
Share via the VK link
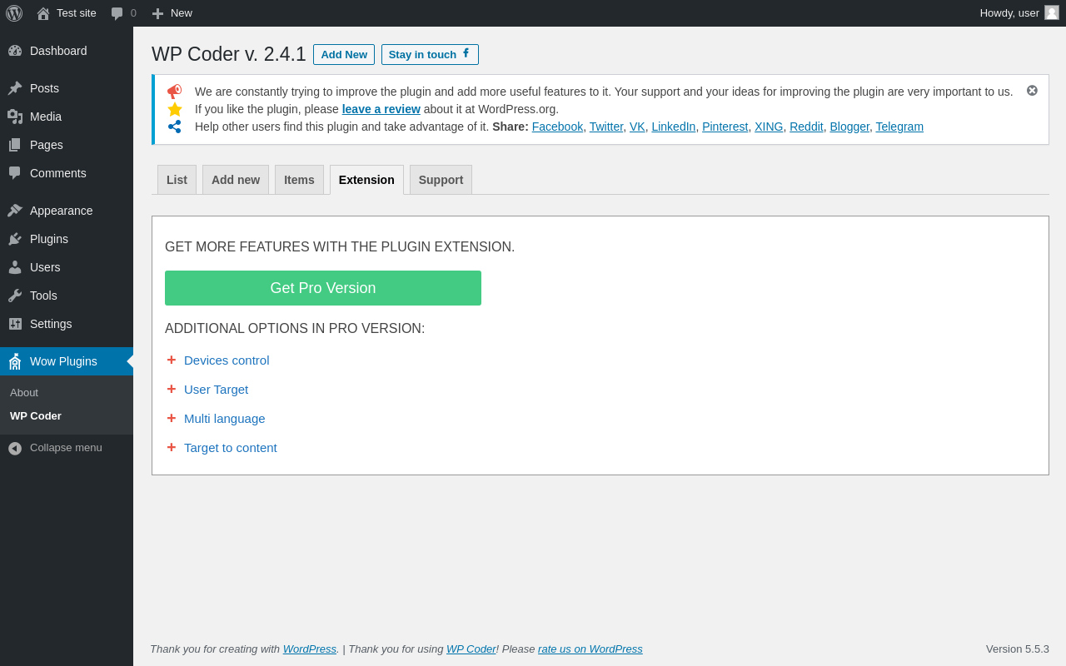pos(637,127)
